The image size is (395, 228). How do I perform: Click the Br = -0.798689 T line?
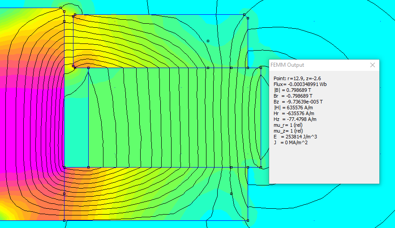click(x=293, y=96)
